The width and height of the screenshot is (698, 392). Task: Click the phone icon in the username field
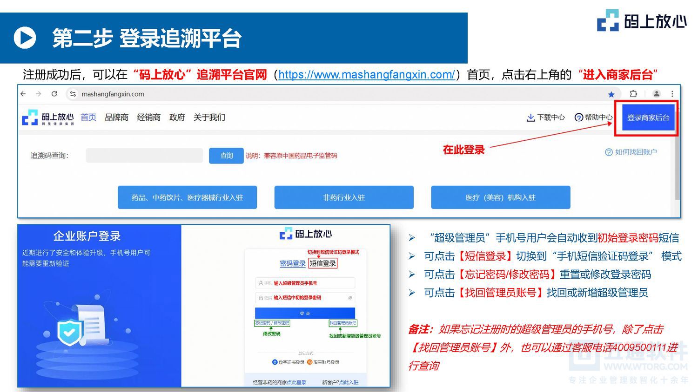pyautogui.click(x=261, y=282)
